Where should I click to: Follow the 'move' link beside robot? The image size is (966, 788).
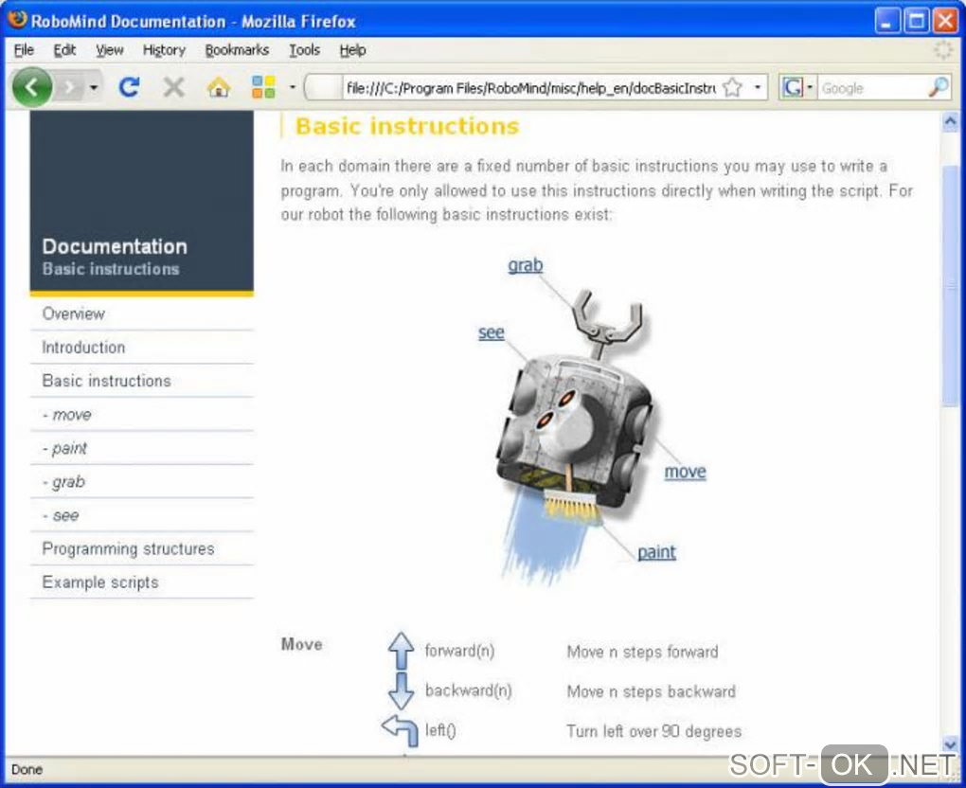pyautogui.click(x=685, y=472)
